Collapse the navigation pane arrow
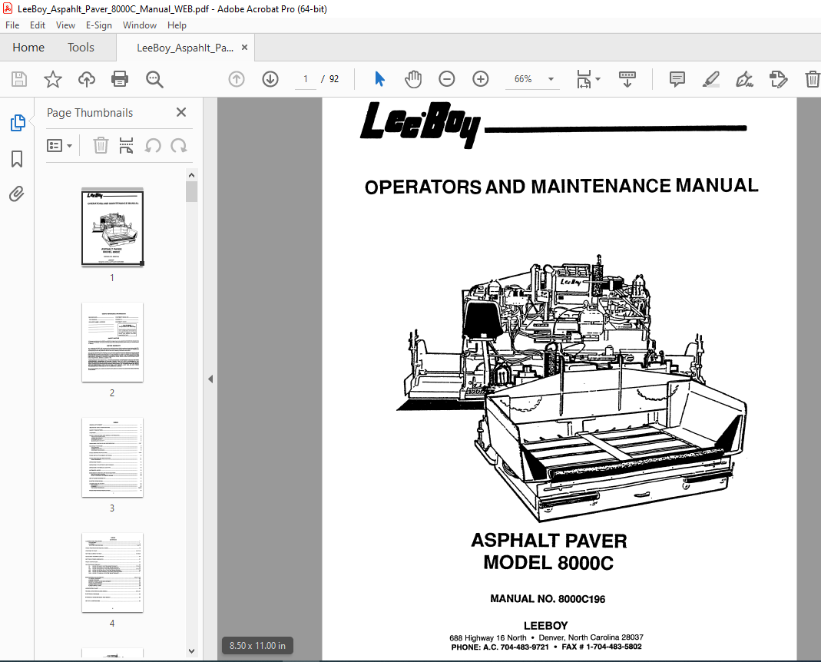 point(210,379)
